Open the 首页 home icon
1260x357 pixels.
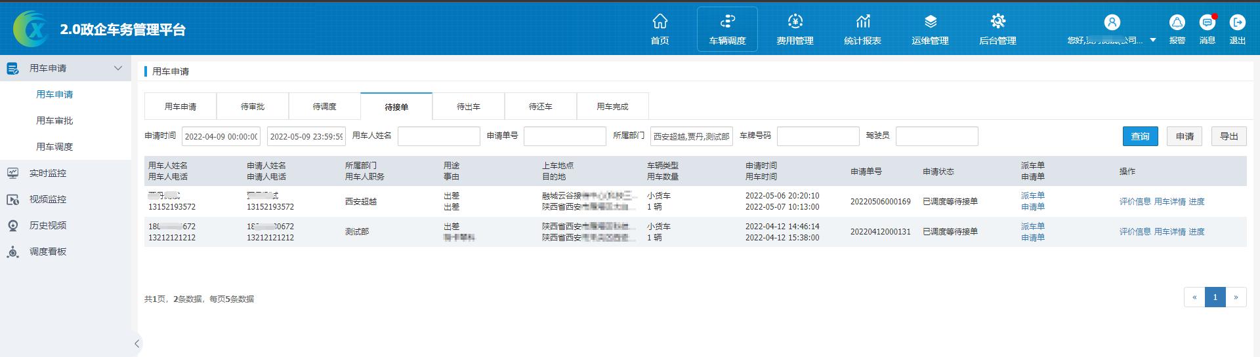tap(660, 22)
